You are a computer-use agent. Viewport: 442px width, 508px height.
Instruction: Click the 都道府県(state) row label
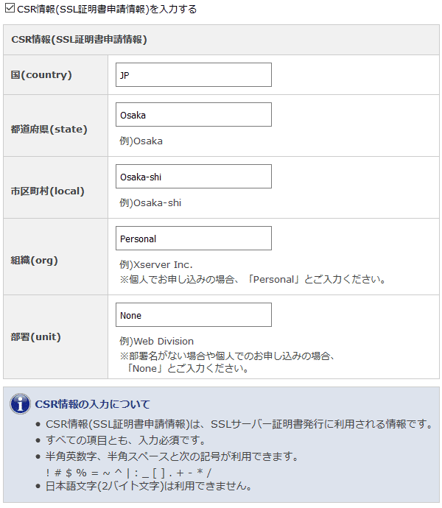point(49,130)
